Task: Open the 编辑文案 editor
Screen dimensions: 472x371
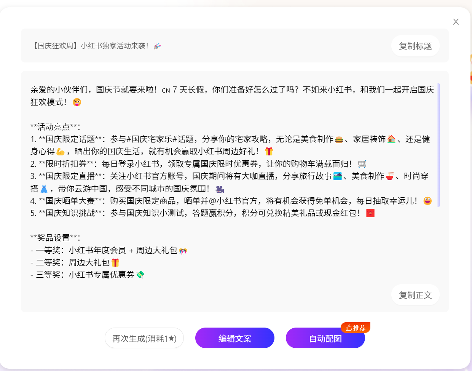Action: (x=234, y=338)
